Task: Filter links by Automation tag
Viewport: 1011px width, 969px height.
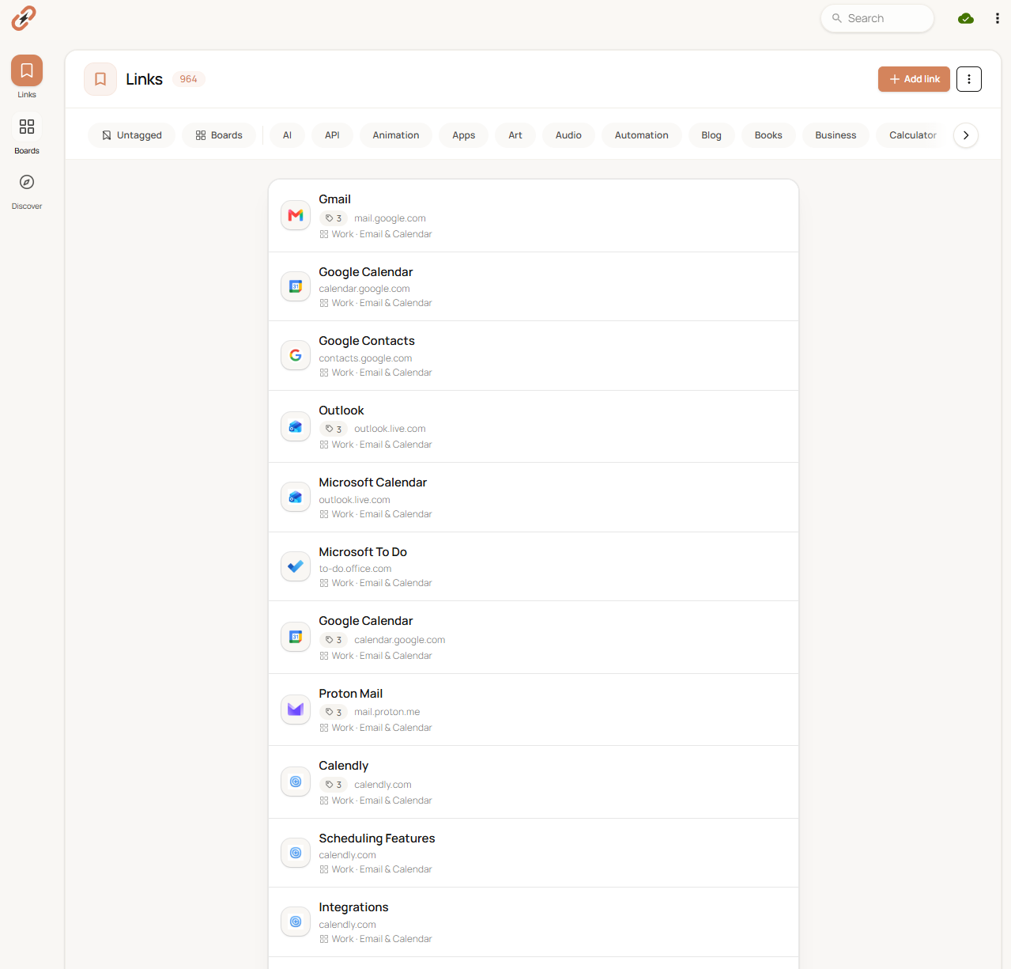Action: (x=642, y=135)
